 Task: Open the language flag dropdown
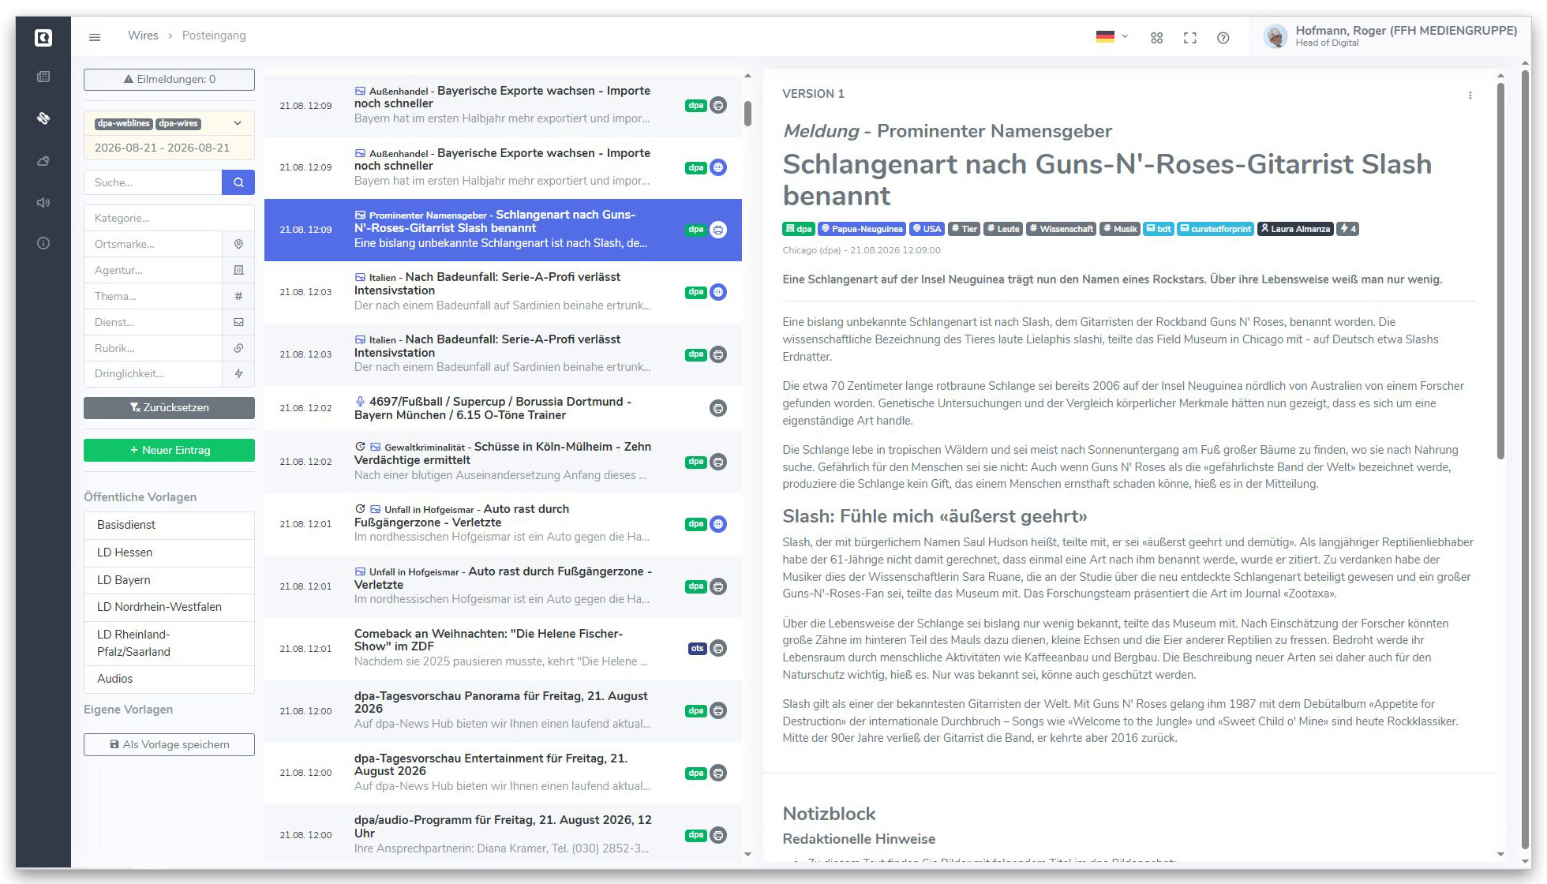1112,36
